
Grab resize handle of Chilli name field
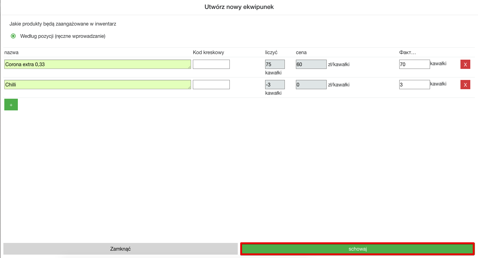(189, 87)
